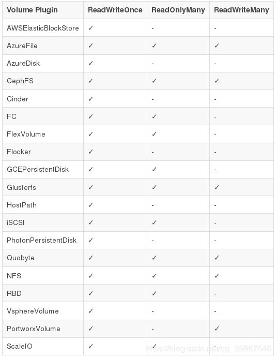Image resolution: width=276 pixels, height=358 pixels.
Task: Click the ScaleIO plugin name
Action: coord(20,346)
